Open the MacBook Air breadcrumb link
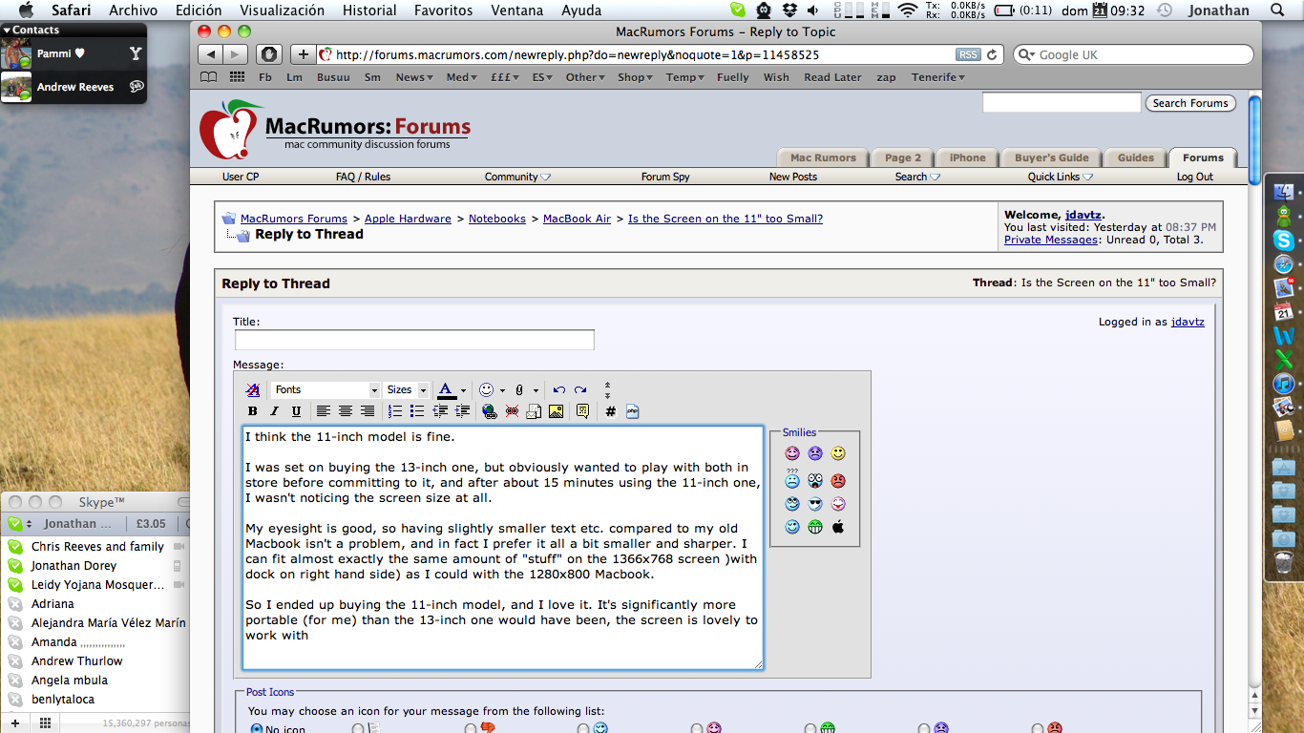Screen dimensions: 1304x733 pos(577,219)
